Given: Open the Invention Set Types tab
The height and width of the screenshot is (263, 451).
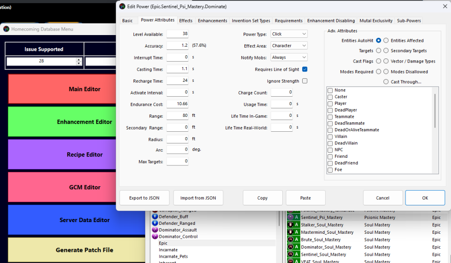Looking at the screenshot, I should [251, 21].
